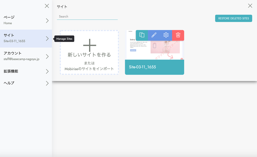Close the left sidebar menu
The image size is (257, 157).
point(47,6)
